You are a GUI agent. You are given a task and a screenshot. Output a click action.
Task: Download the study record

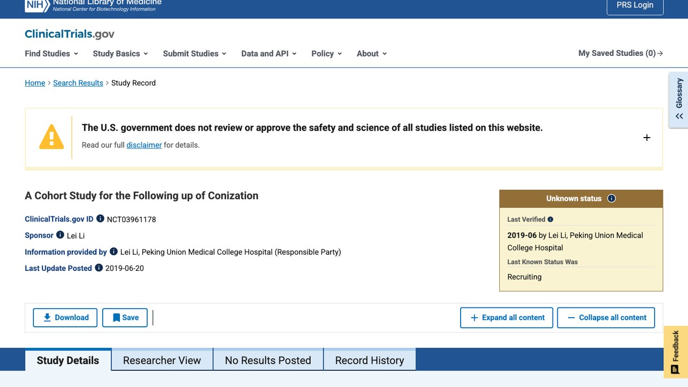coord(65,318)
